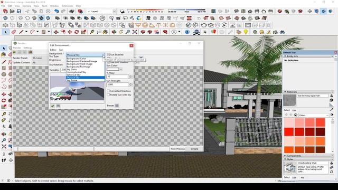Viewport: 338px width, 190px height.
Task: Click the Simple button in Render window
Action: [x=194, y=149]
